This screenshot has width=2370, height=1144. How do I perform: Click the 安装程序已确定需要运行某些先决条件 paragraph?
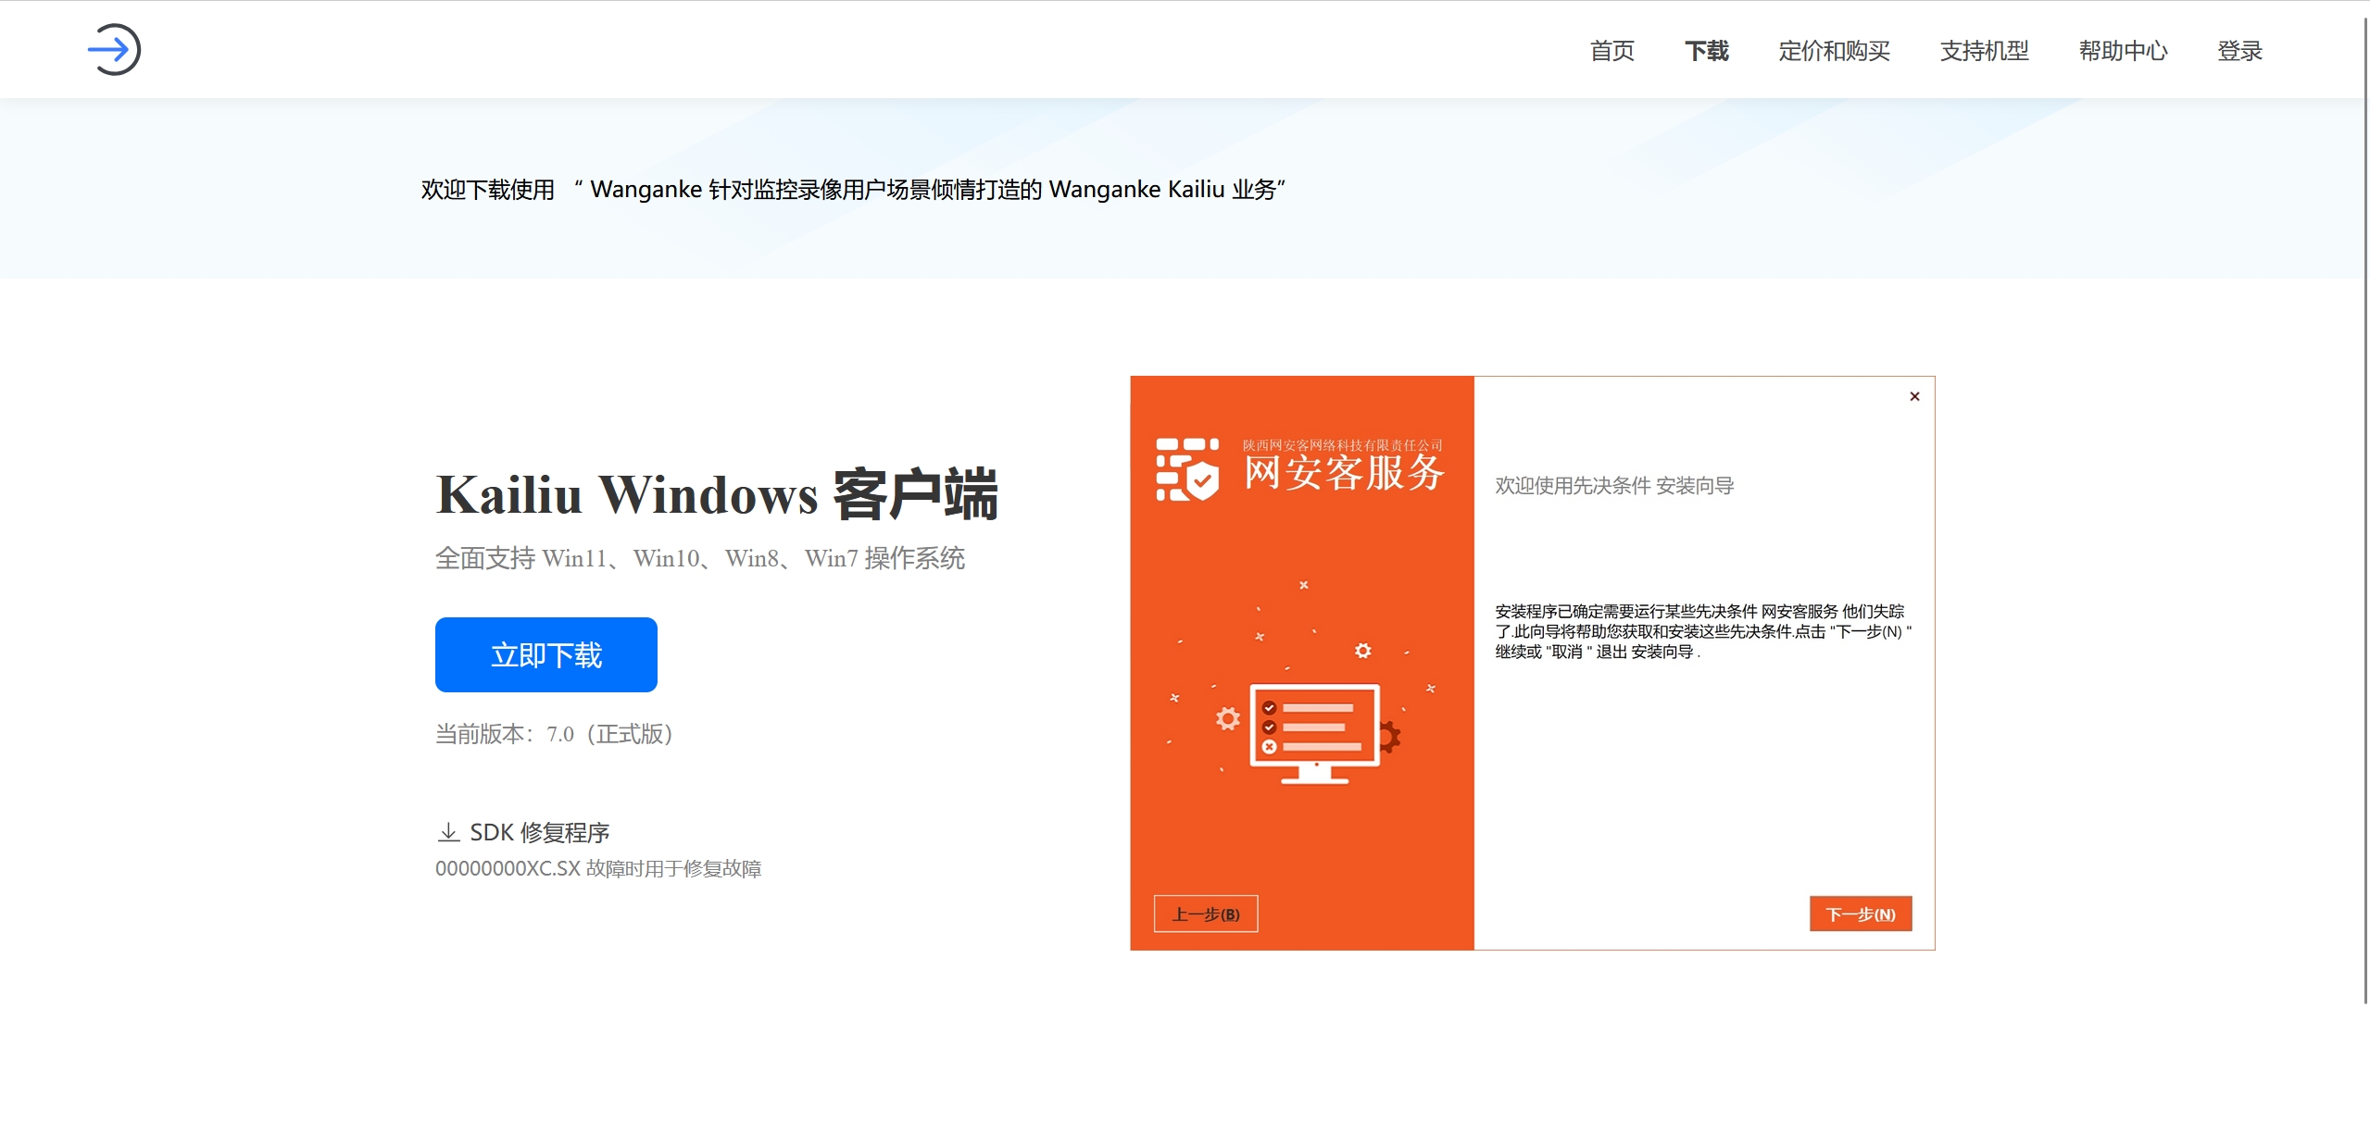(1702, 631)
